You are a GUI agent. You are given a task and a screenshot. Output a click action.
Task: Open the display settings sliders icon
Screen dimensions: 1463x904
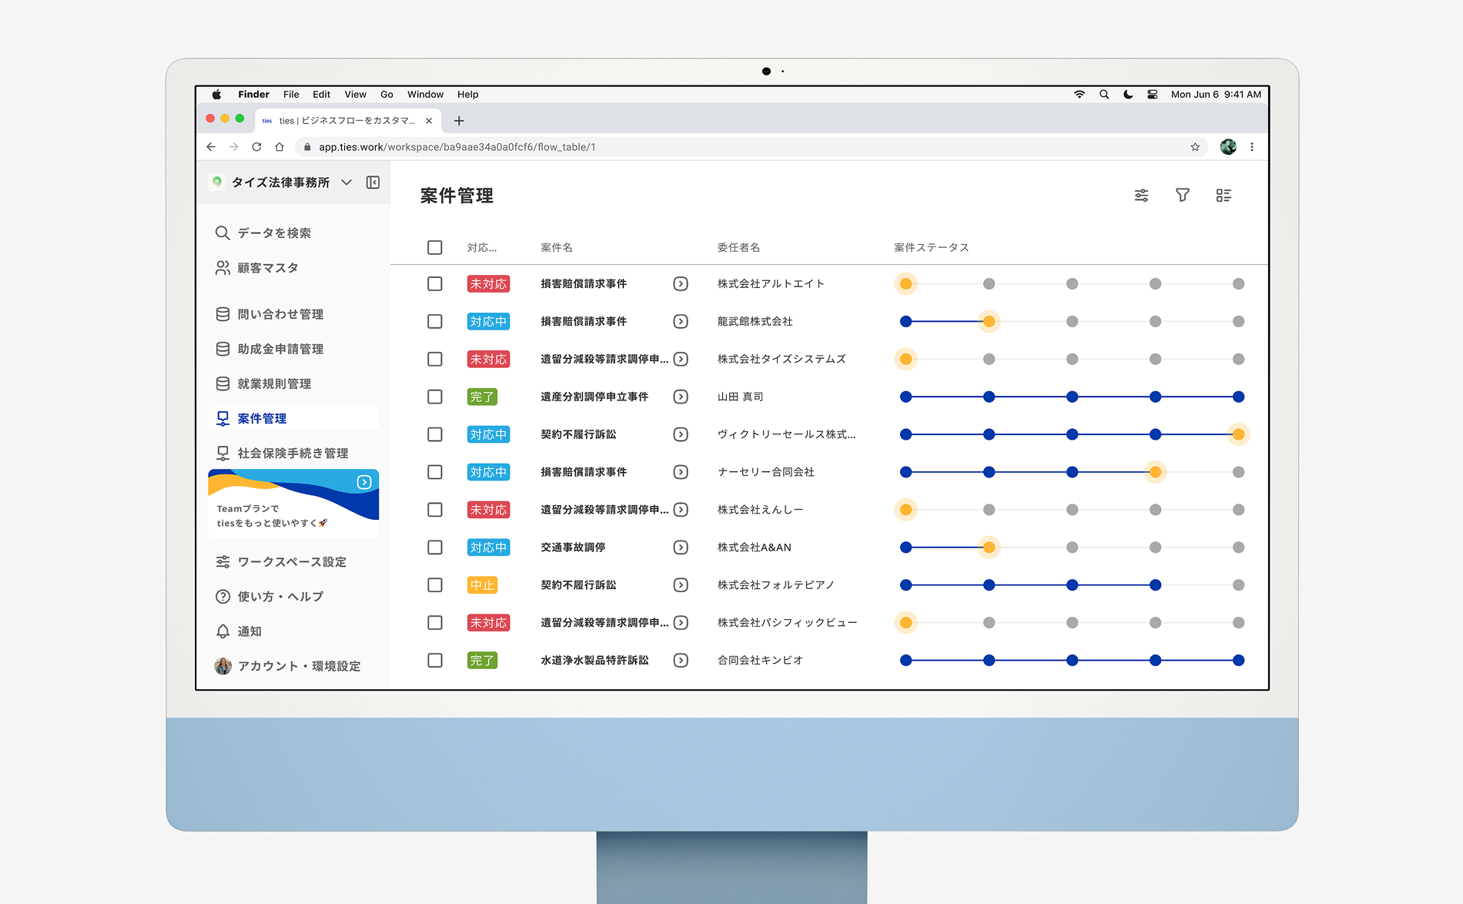1141,196
